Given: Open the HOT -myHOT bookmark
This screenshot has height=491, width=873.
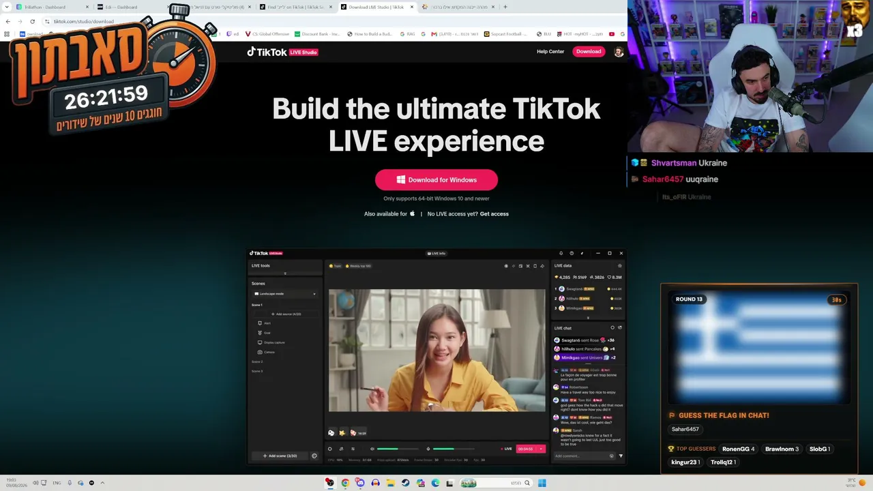Looking at the screenshot, I should 579,34.
